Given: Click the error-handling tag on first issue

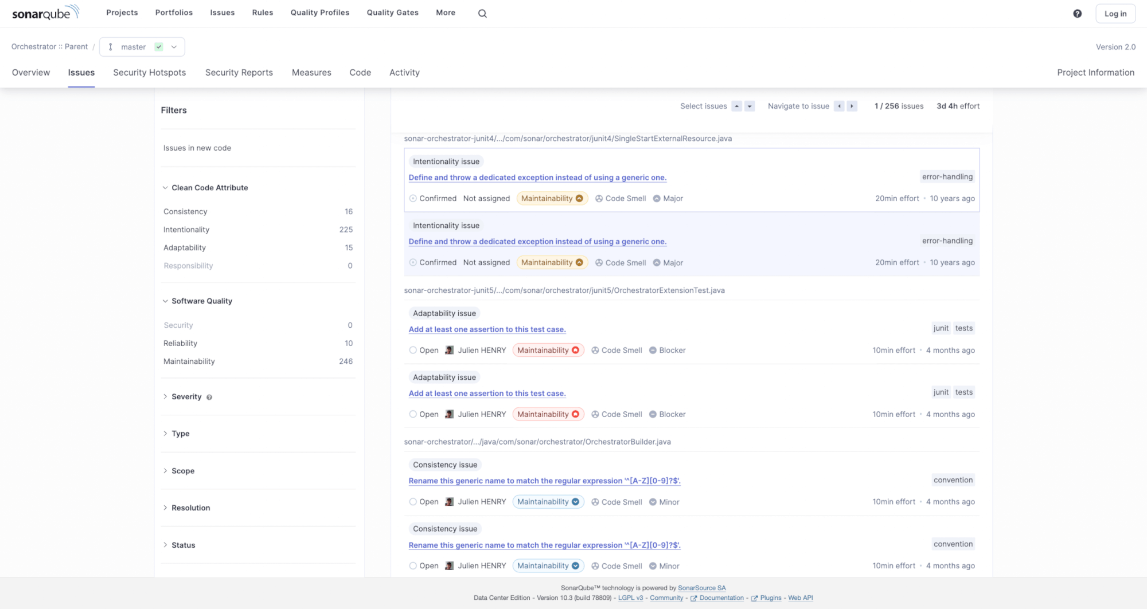Looking at the screenshot, I should pyautogui.click(x=947, y=177).
